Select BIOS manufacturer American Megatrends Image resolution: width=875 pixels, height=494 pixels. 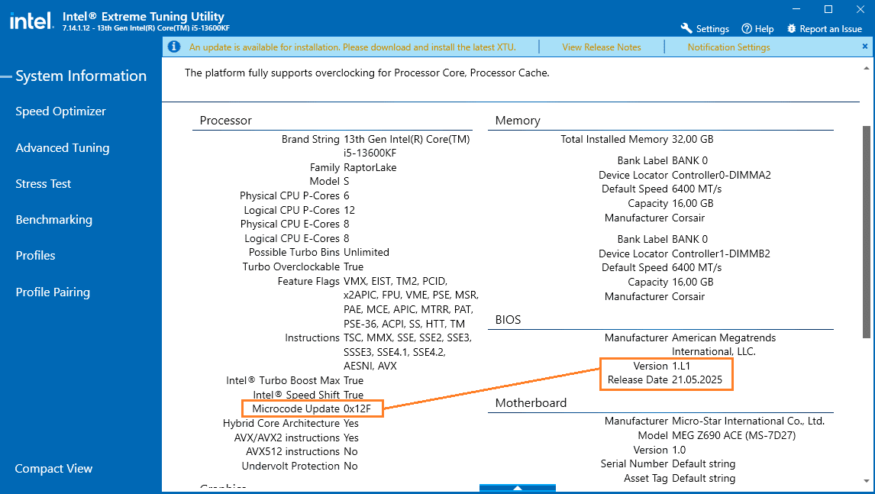724,345
